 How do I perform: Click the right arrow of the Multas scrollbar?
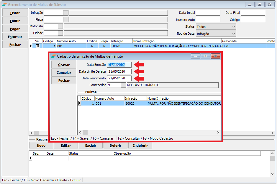click(218, 133)
